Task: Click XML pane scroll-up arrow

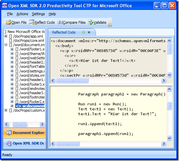Action: 169,40
